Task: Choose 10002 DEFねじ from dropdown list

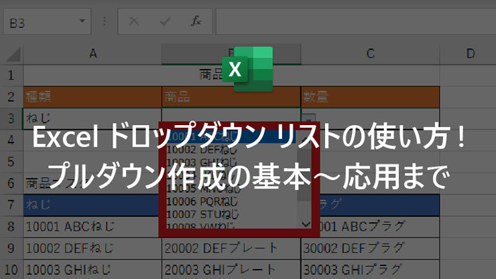Action: coord(231,150)
